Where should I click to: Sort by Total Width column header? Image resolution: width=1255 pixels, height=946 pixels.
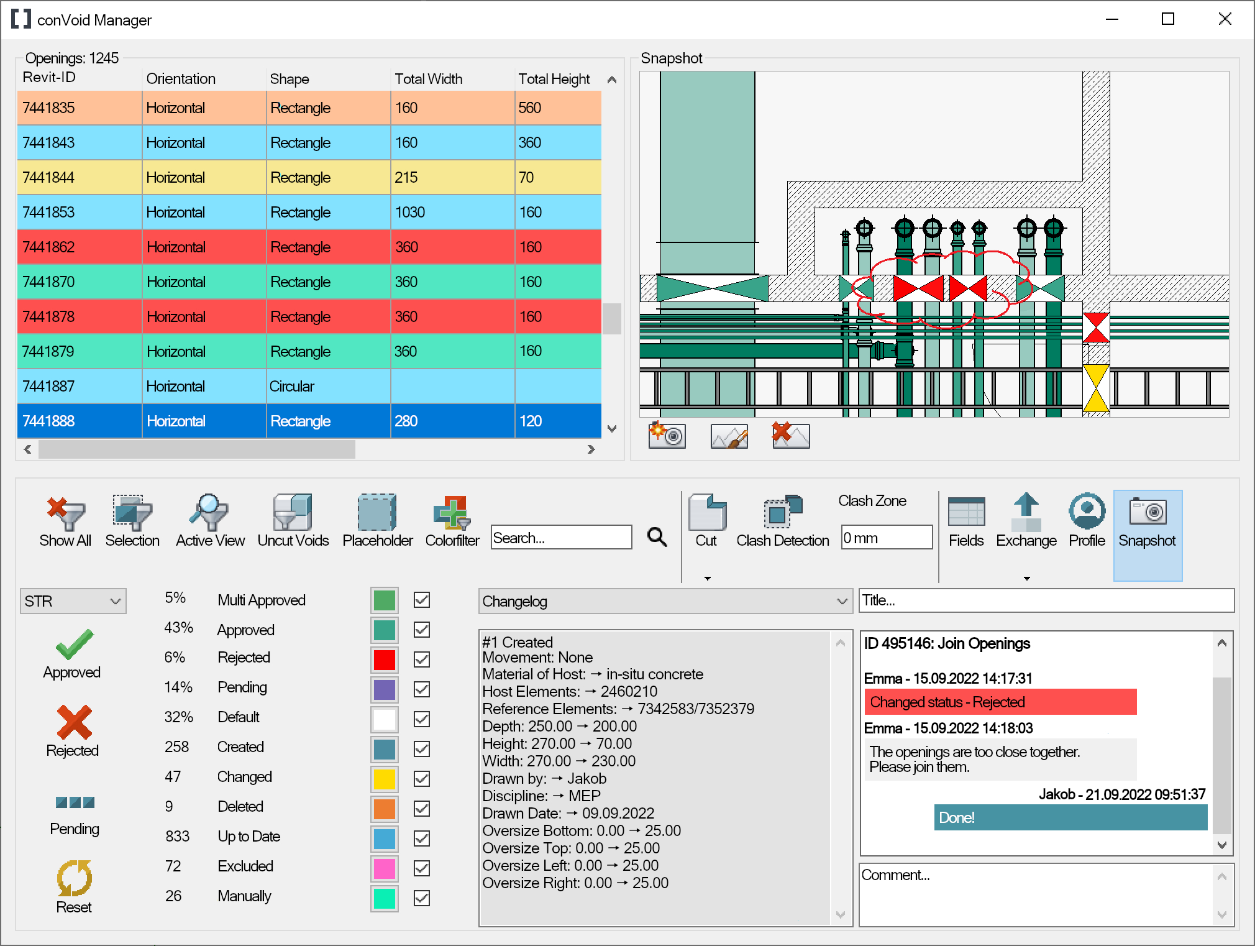pyautogui.click(x=429, y=79)
